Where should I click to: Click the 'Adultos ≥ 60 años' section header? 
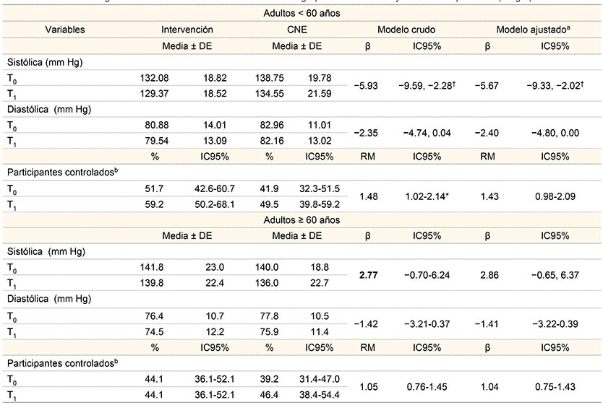coord(301,217)
